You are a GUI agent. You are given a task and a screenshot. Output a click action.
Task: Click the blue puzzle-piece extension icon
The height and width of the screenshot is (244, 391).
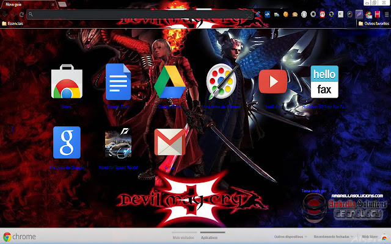pyautogui.click(x=268, y=15)
